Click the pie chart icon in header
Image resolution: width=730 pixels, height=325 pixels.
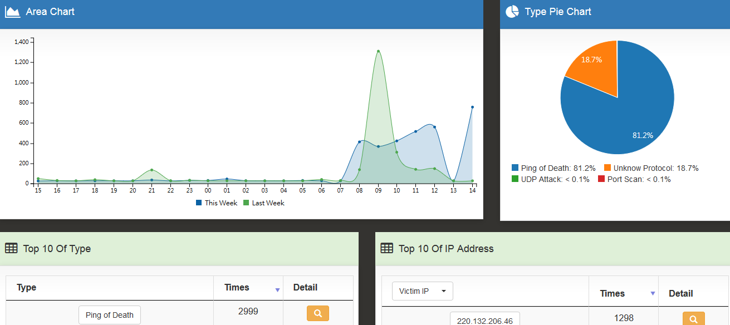pos(512,12)
